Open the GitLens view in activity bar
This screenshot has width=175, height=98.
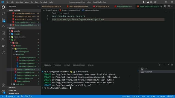tap(3, 52)
